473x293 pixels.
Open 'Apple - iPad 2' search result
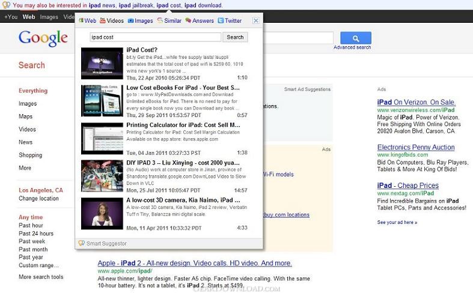pos(195,263)
